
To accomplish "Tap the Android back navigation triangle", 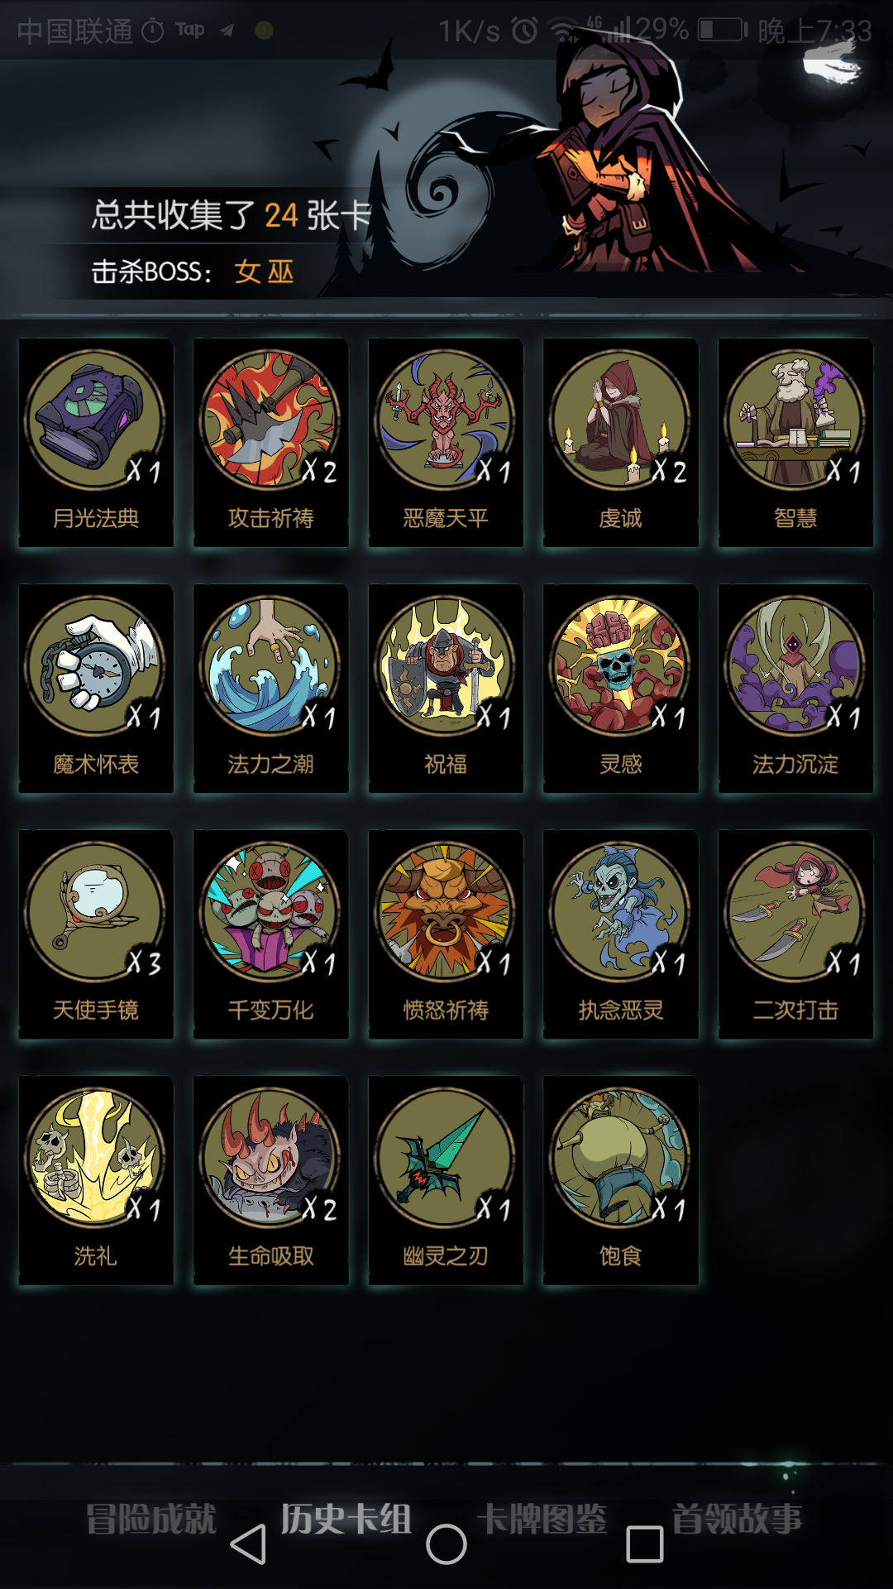I will point(248,1544).
